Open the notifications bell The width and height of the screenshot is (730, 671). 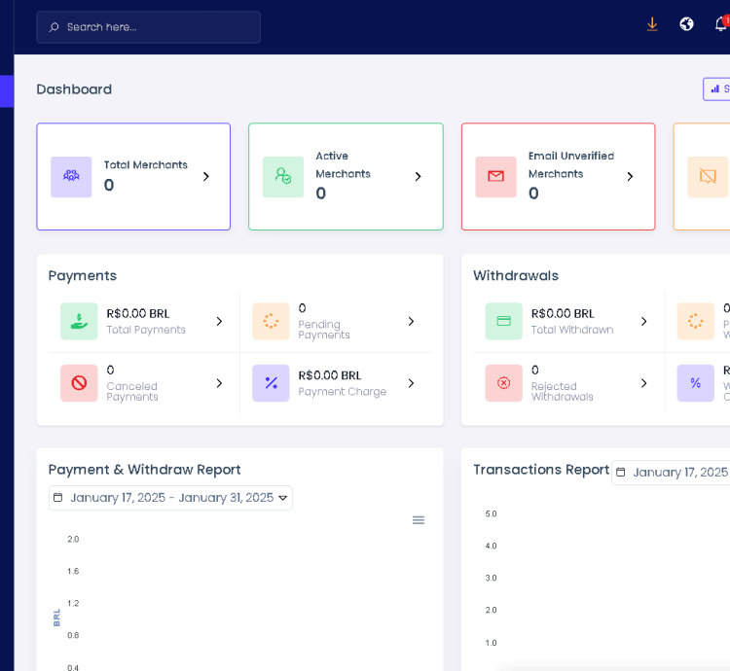[x=720, y=24]
